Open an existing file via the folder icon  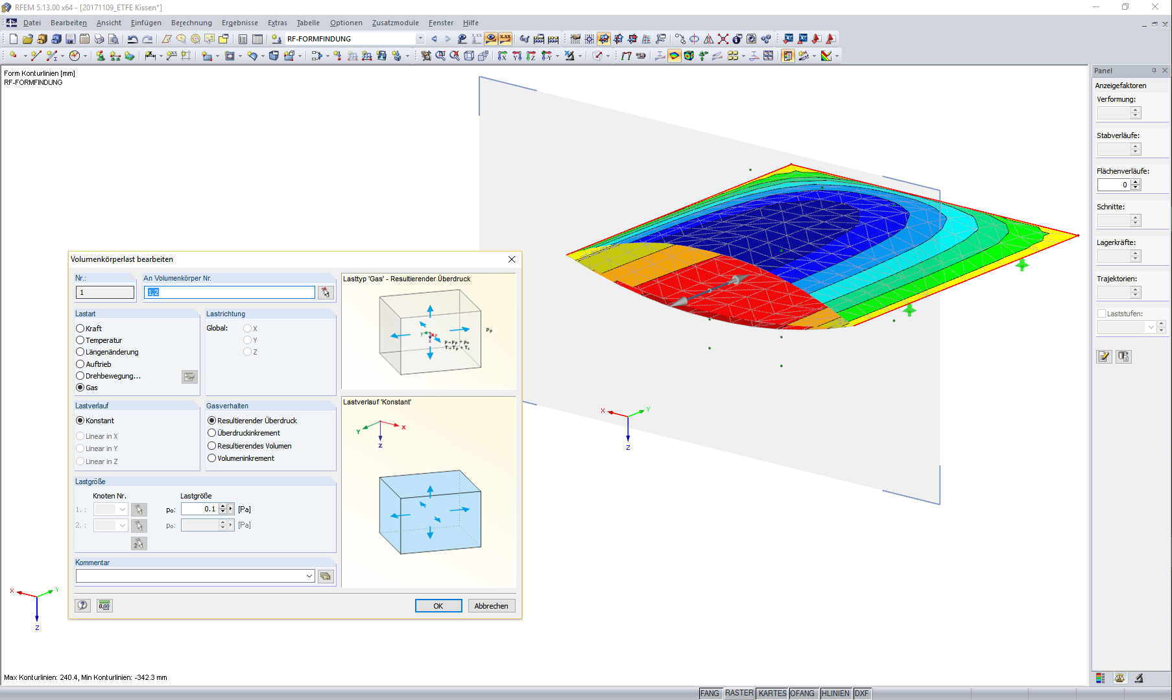27,39
